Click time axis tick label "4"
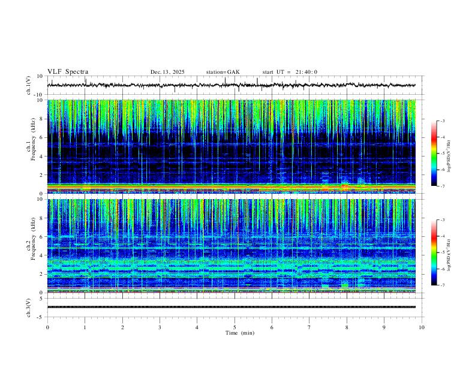The width and height of the screenshot is (475, 367). coord(197,327)
